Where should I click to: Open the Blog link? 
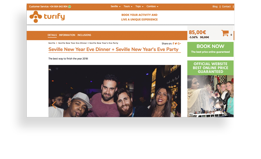215,6
